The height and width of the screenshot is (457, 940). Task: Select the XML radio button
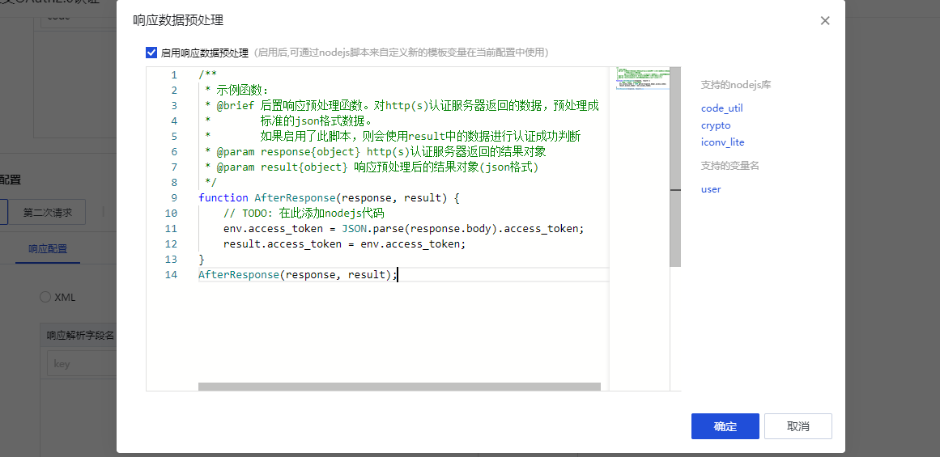[45, 297]
